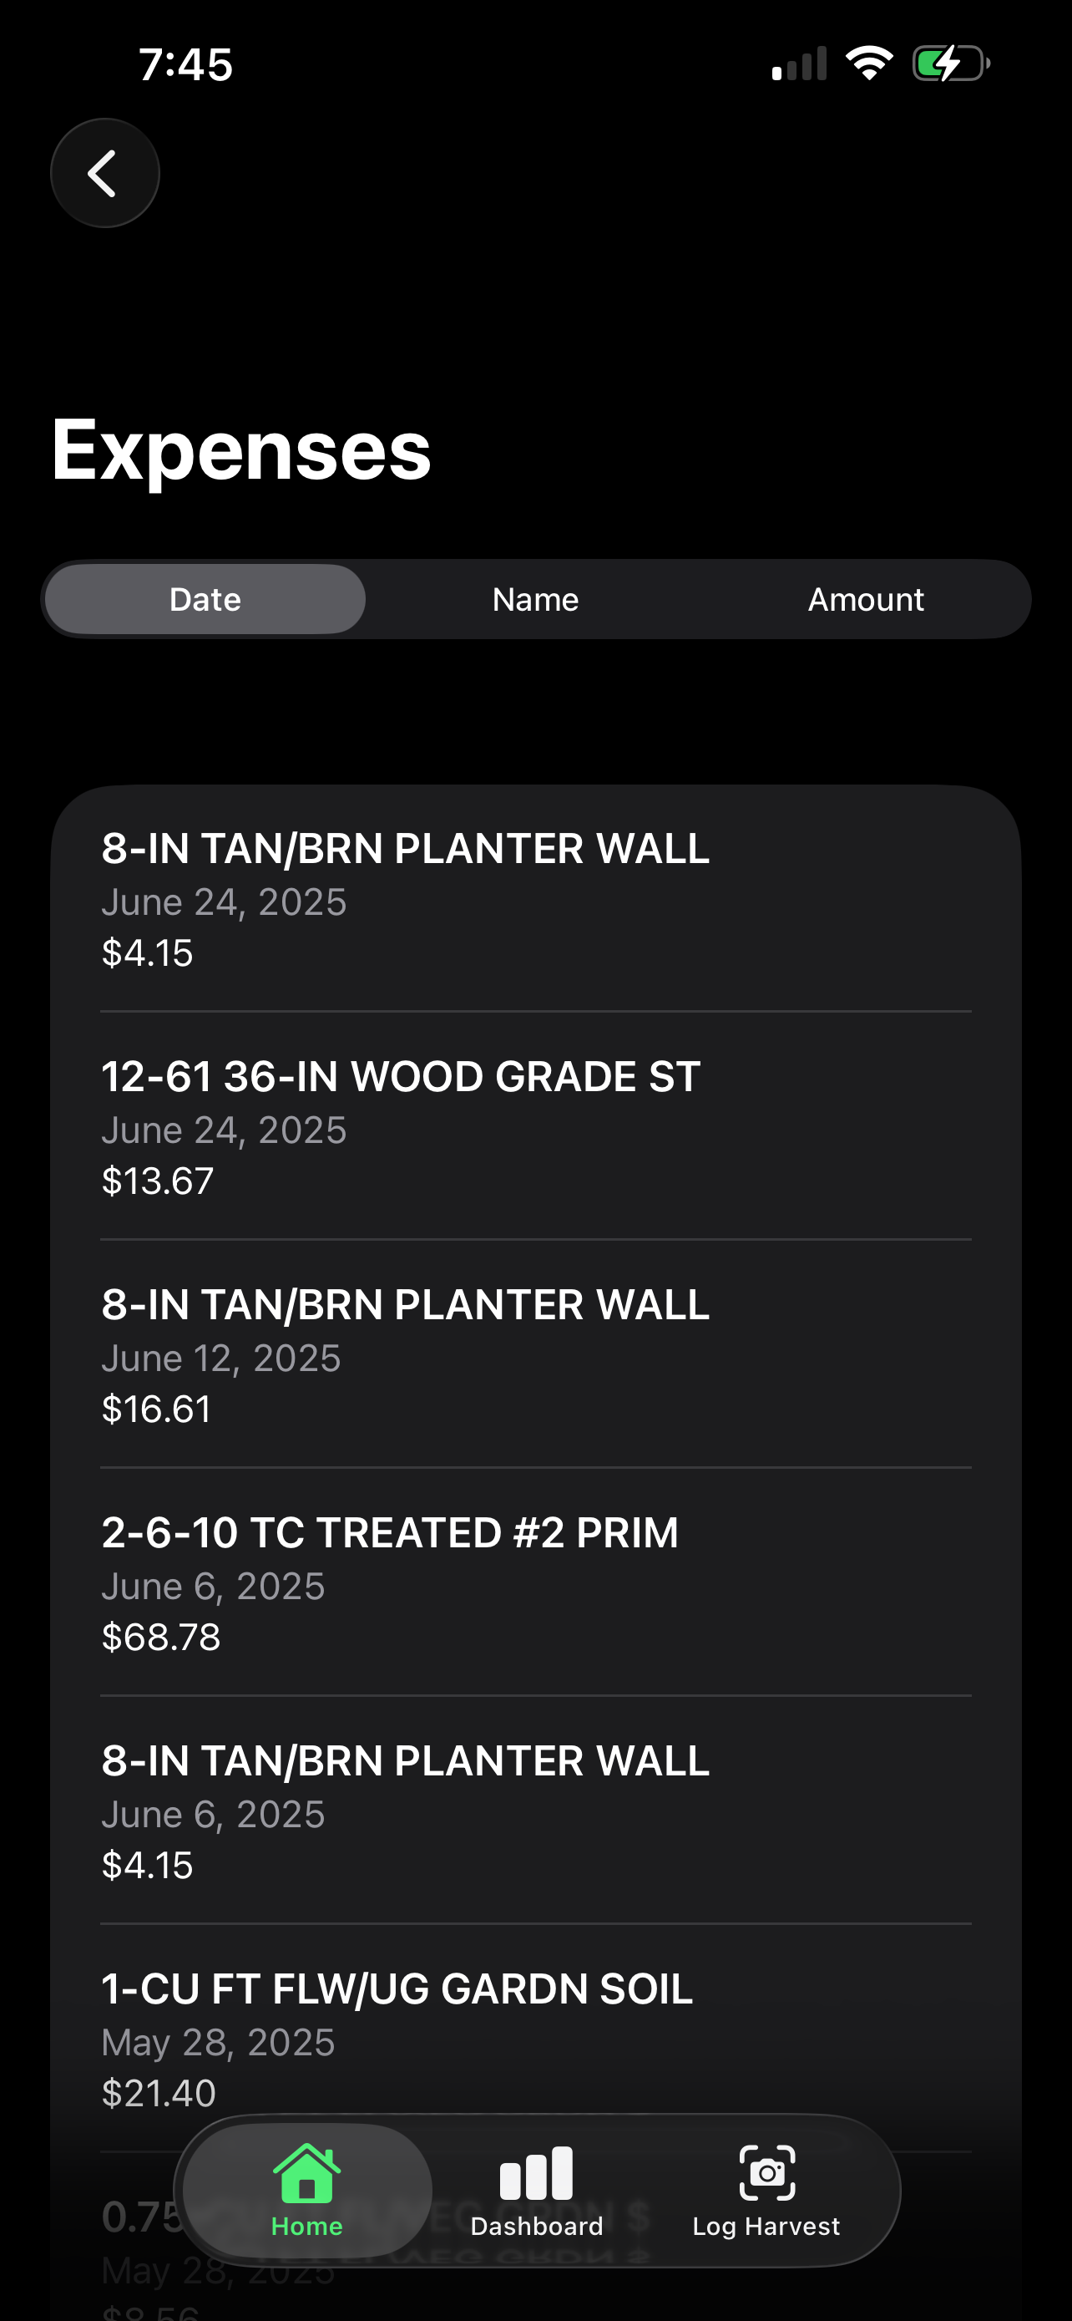
Task: Tap the 7:45 clock in status bar
Action: (x=185, y=65)
